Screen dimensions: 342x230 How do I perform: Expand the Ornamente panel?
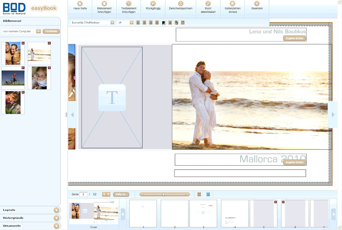point(56,226)
